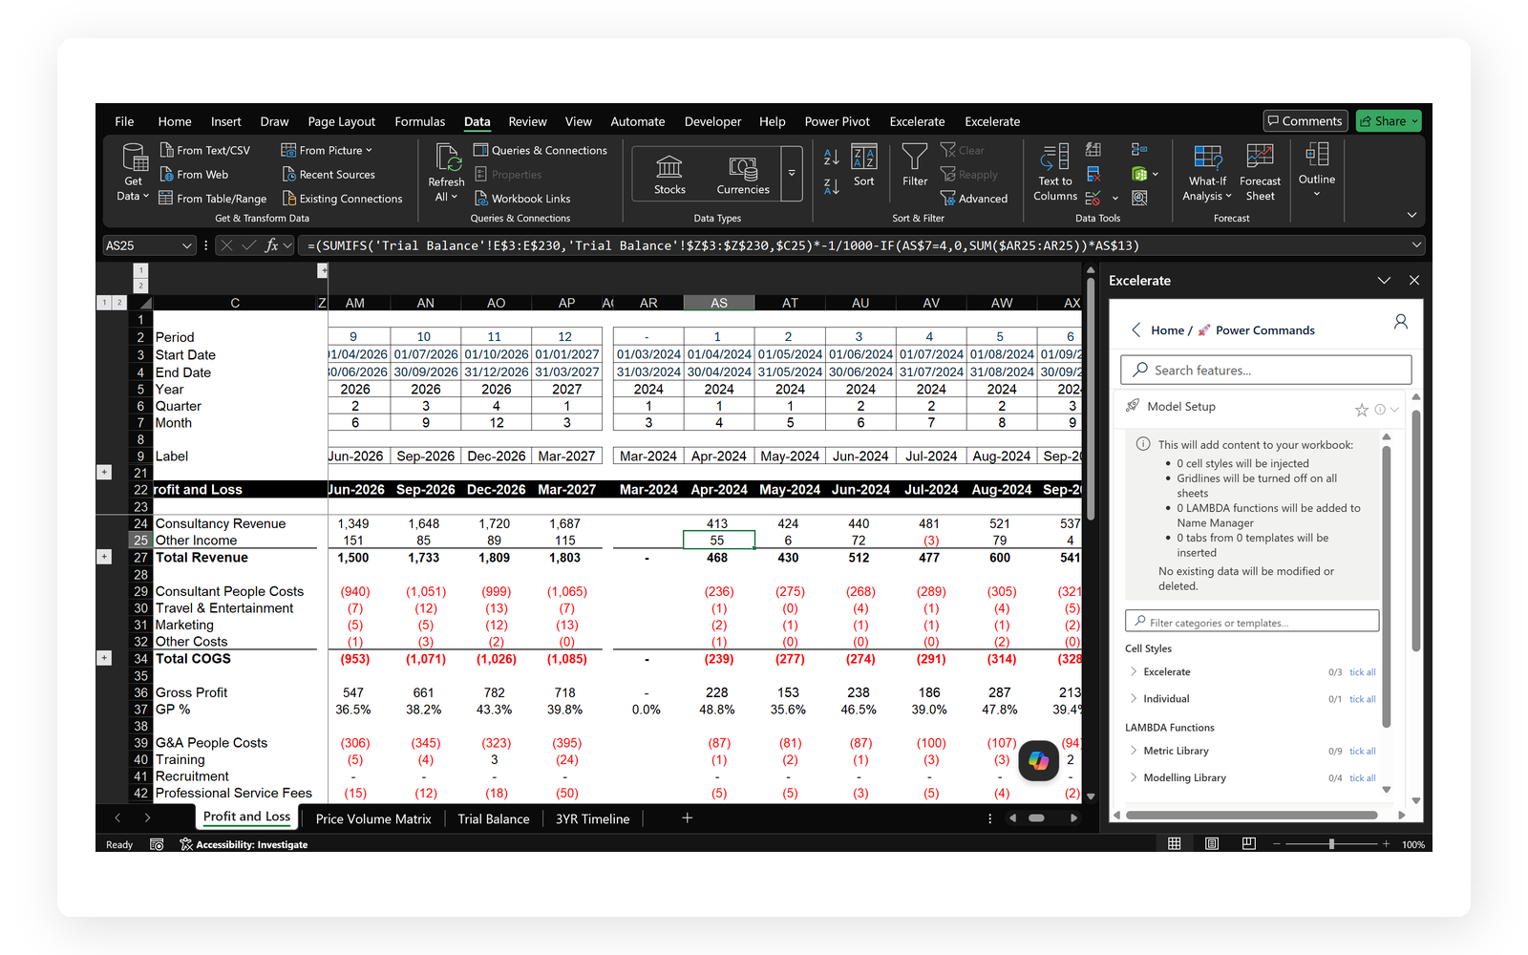This screenshot has width=1528, height=955.
Task: Open the Formulas ribbon tab
Action: point(419,121)
